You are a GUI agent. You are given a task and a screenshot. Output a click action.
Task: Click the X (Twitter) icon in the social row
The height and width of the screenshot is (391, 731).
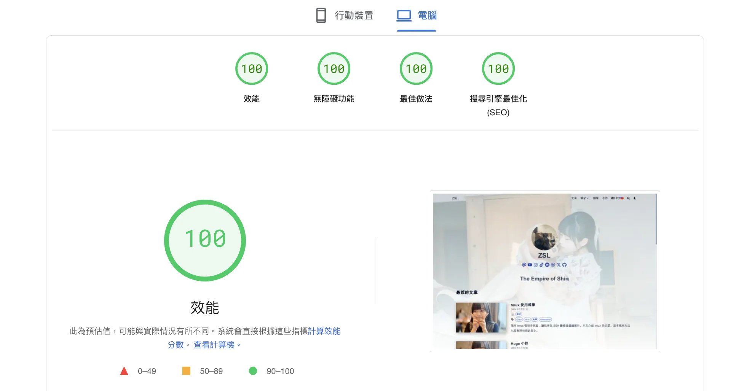558,265
